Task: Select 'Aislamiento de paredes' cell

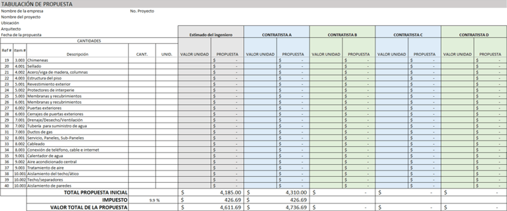Action: click(x=77, y=186)
